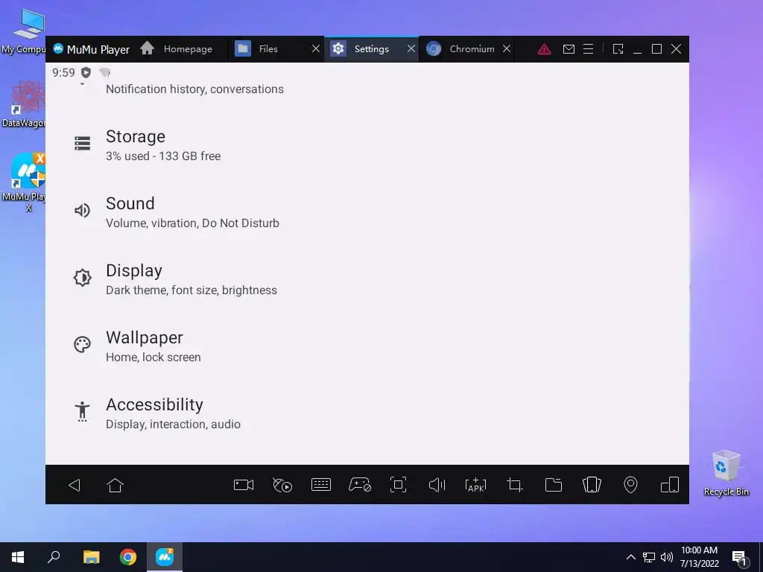Image resolution: width=763 pixels, height=572 pixels.
Task: Click the Accessibility person icon
Action: [x=82, y=411]
